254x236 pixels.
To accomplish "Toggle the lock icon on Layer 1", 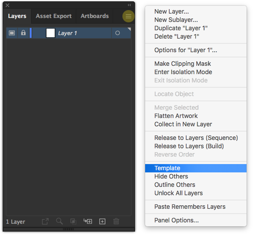I will (23, 33).
